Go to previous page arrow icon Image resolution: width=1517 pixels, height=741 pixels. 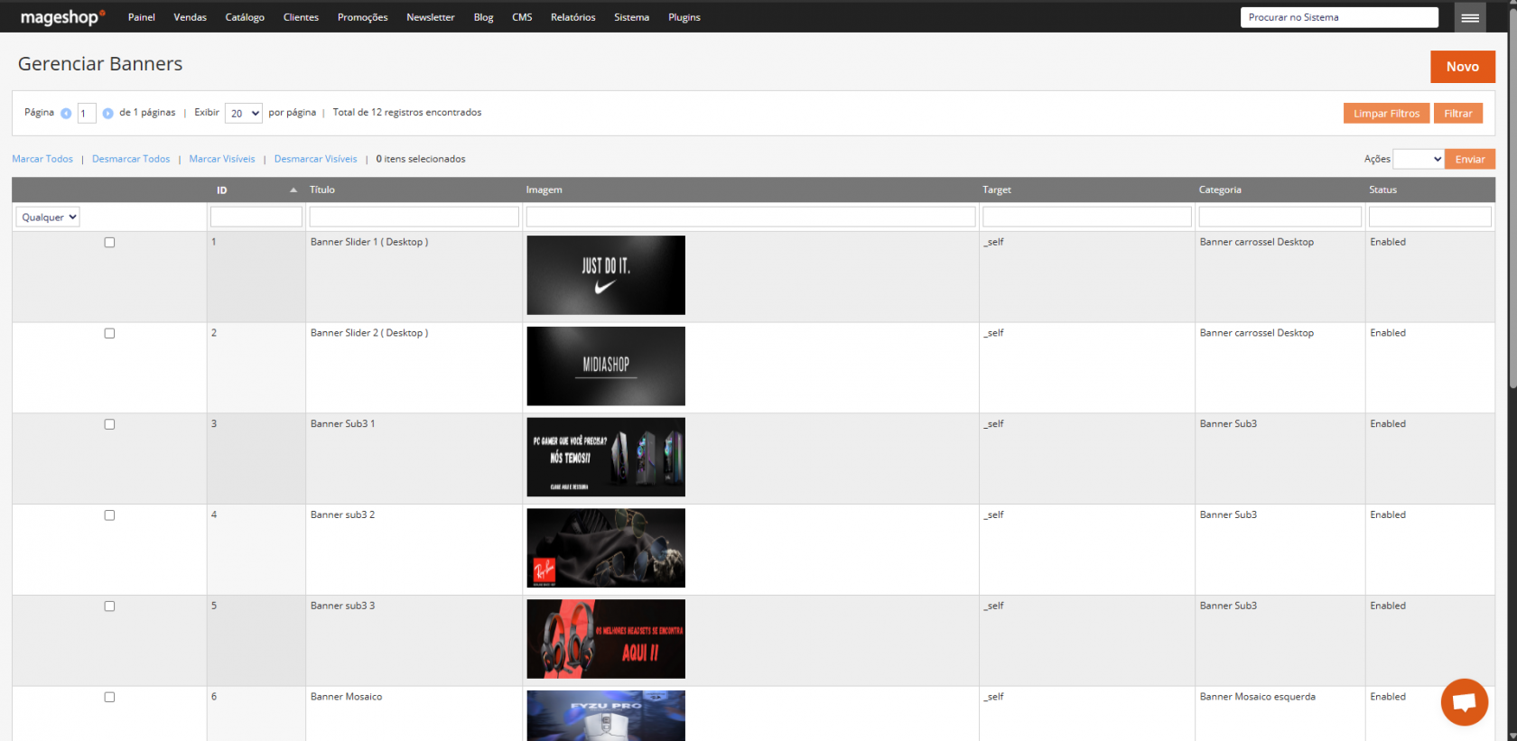click(66, 113)
